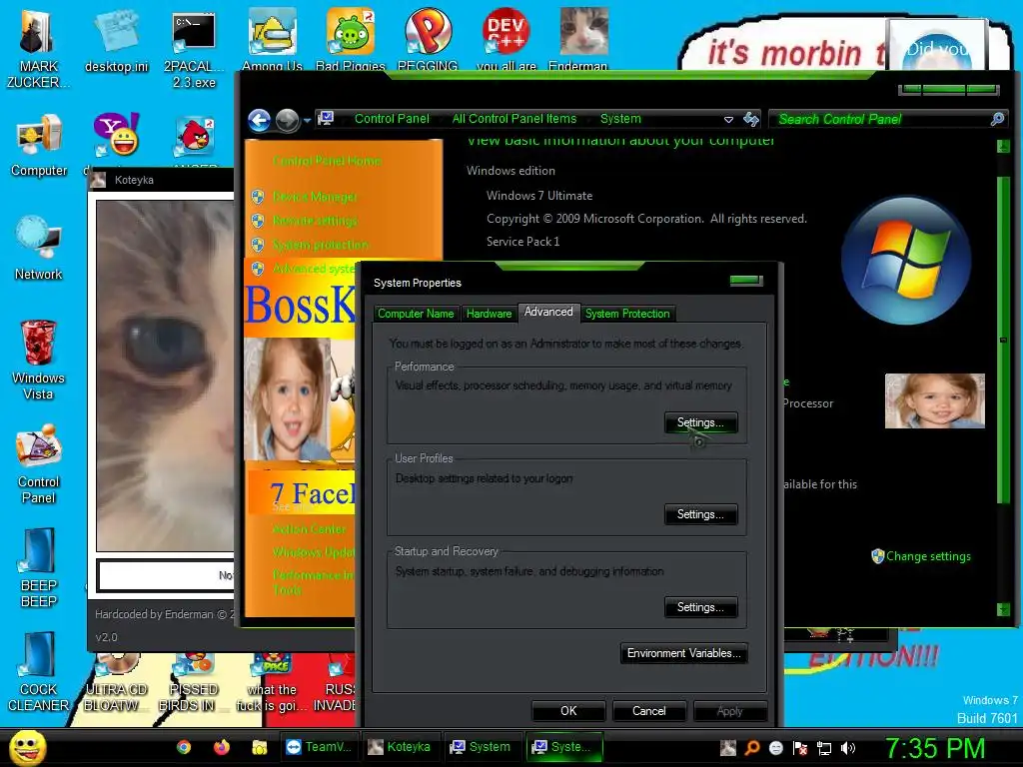The width and height of the screenshot is (1023, 767).
Task: Click the taskbar clock showing 7:35 PM
Action: 935,748
